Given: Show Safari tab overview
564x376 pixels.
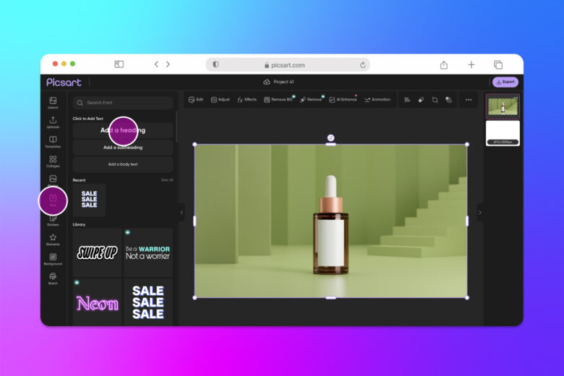Looking at the screenshot, I should pos(498,65).
